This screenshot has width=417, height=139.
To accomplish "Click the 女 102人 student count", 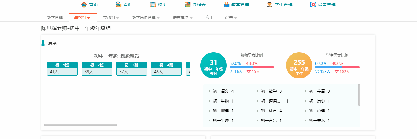I will pyautogui.click(x=342, y=71).
